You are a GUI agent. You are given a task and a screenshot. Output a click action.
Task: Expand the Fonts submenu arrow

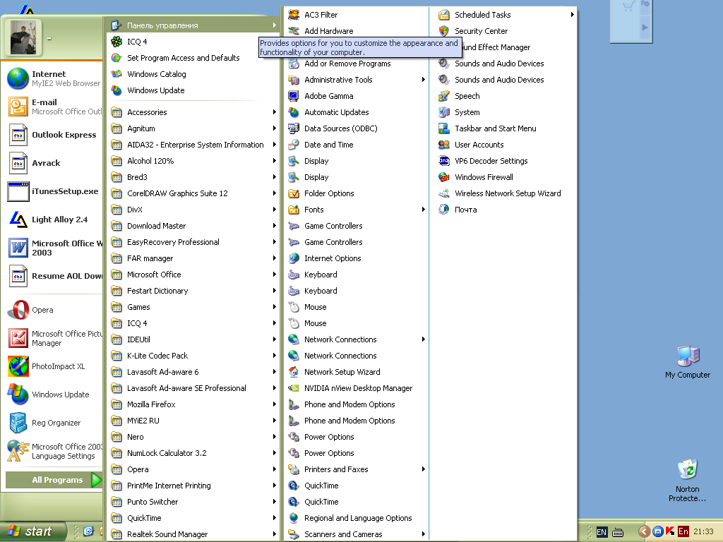[424, 210]
